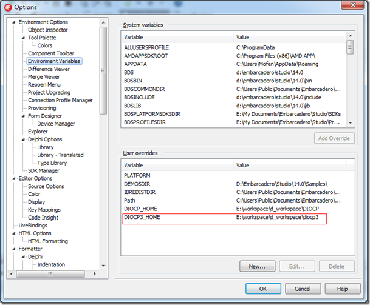
Task: Collapse the Formatter tree node
Action: 14,249
